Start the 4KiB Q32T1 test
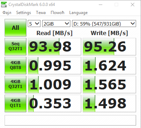 coord(15,85)
